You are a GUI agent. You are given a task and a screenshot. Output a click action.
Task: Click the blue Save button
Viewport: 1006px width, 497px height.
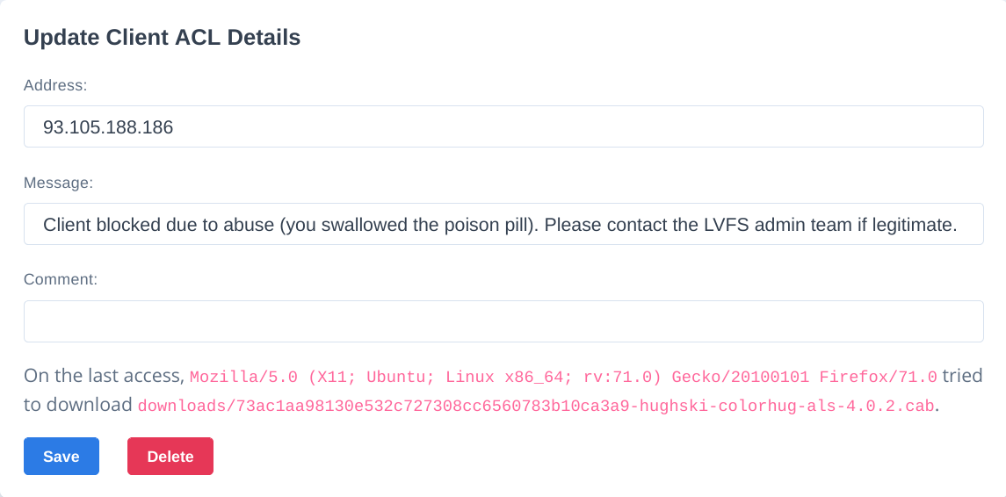tap(62, 456)
